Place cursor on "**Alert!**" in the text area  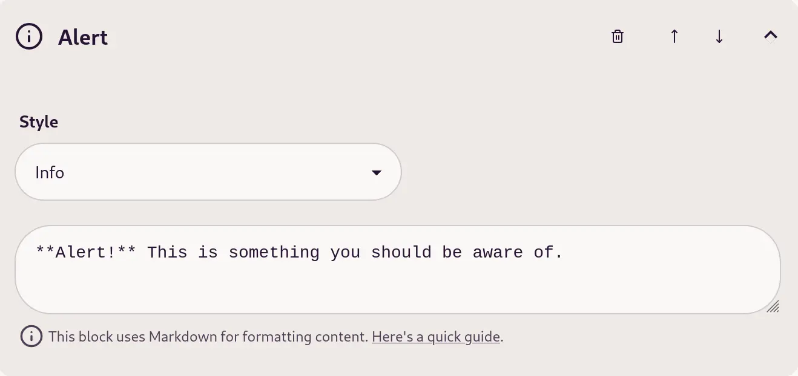click(x=86, y=252)
